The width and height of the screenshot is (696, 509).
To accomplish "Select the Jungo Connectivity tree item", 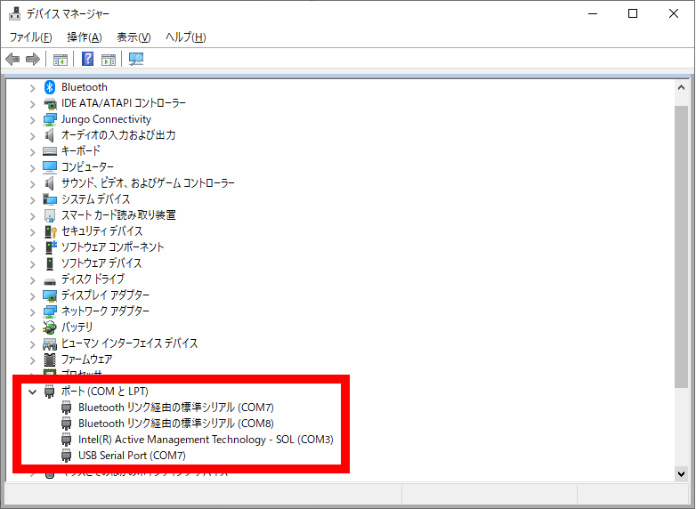I will click(105, 119).
